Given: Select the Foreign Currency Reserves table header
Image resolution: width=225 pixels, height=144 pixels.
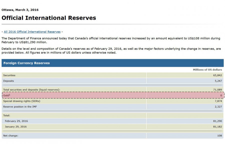Looking at the screenshot, I should point(26,63).
